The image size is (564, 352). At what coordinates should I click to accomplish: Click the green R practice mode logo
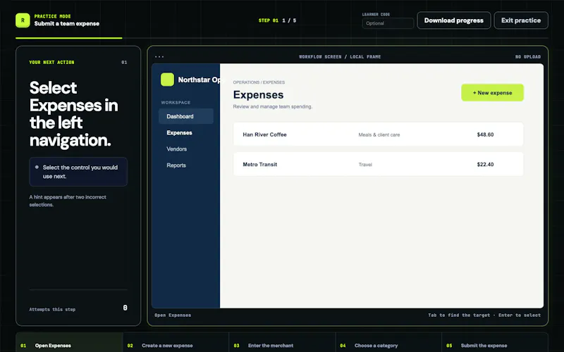[x=23, y=20]
